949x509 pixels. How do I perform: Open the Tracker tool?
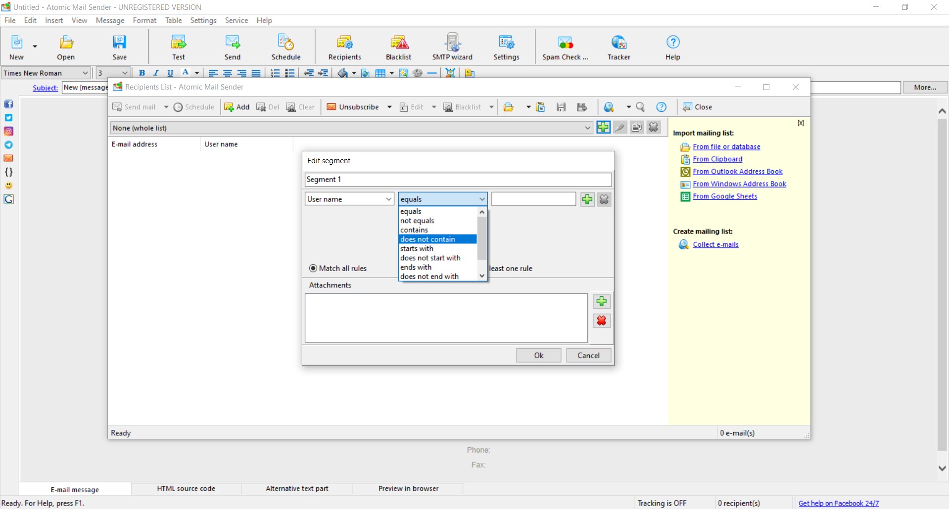pyautogui.click(x=619, y=47)
